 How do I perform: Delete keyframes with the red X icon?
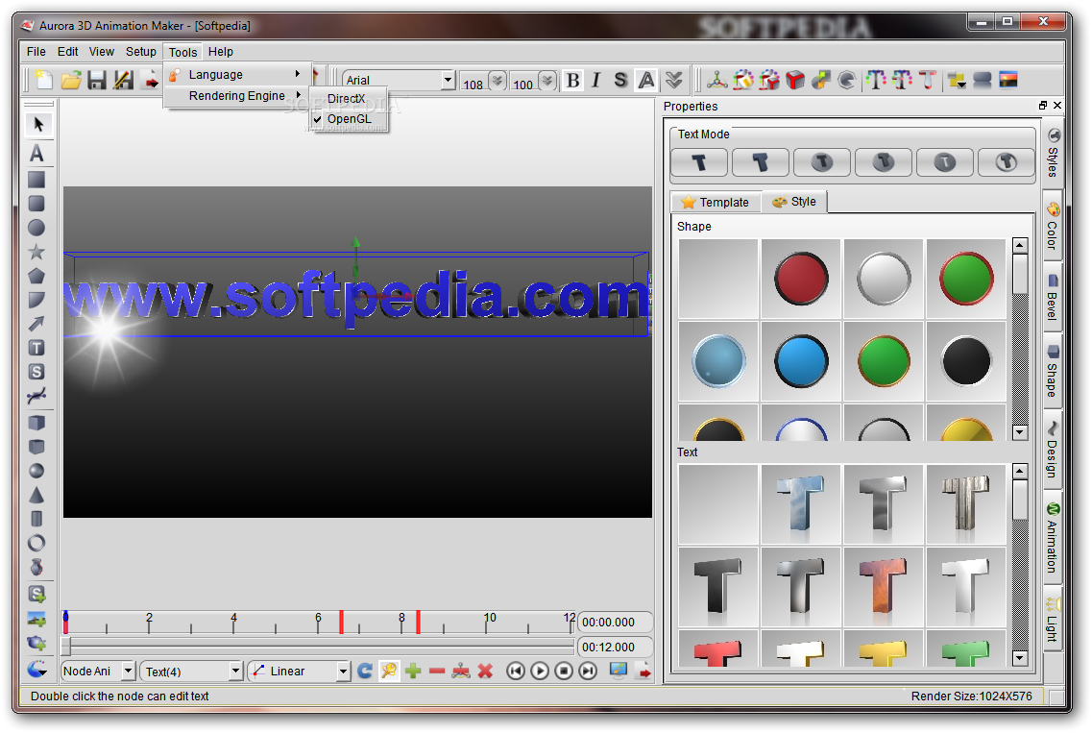click(485, 671)
